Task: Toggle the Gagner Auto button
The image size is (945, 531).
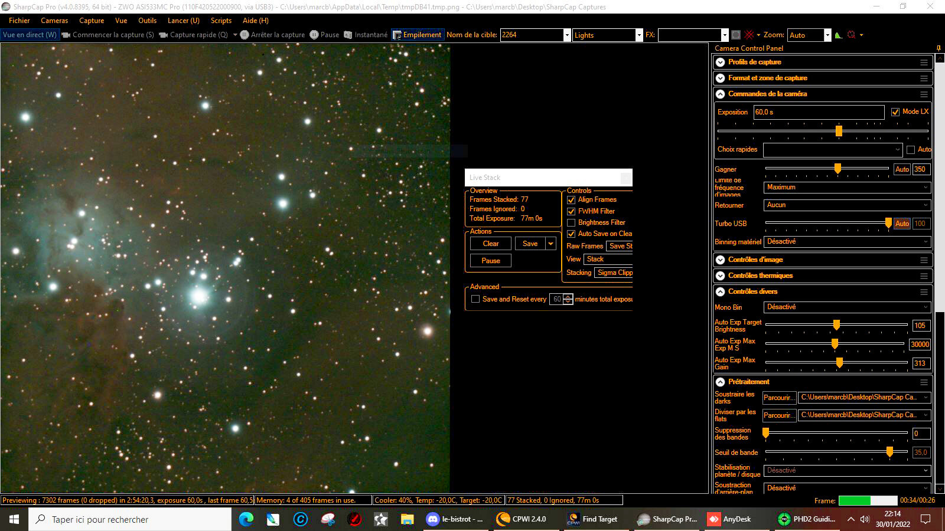Action: (902, 169)
